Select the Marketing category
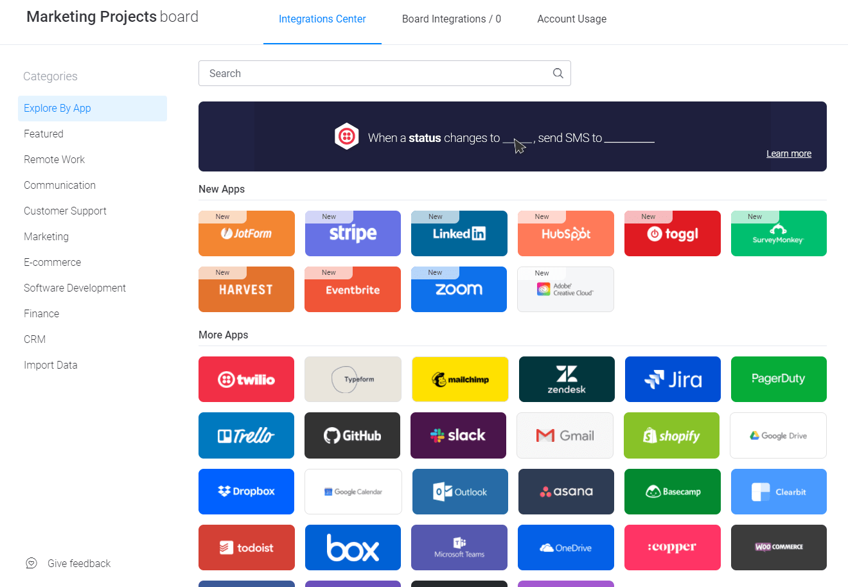The width and height of the screenshot is (848, 587). click(93, 236)
